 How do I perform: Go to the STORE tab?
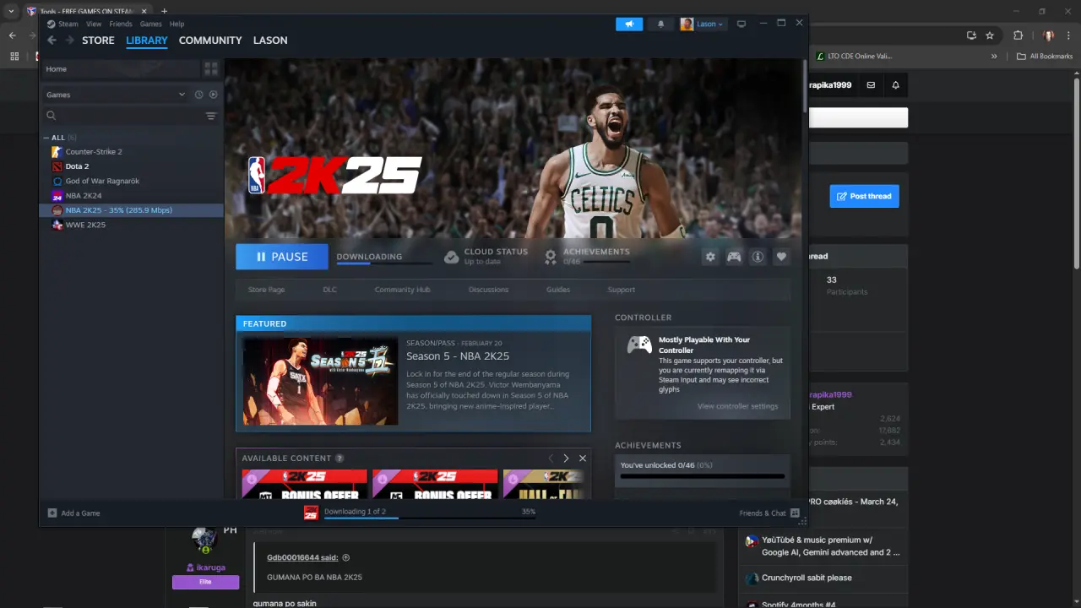coord(98,41)
